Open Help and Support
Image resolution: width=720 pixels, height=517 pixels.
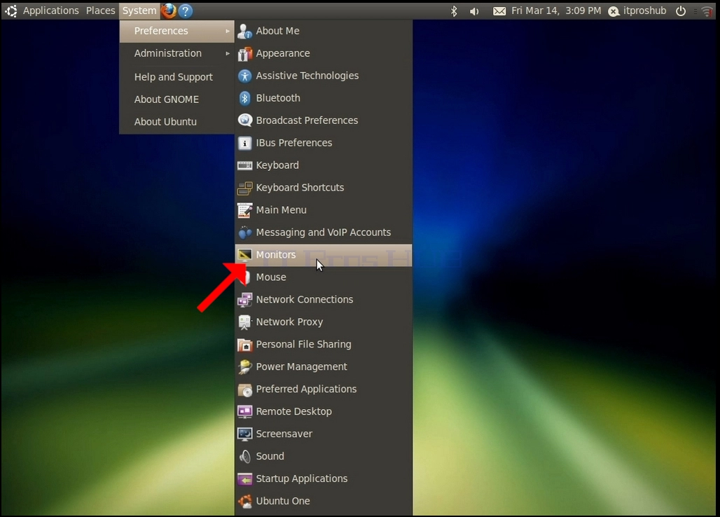point(176,76)
